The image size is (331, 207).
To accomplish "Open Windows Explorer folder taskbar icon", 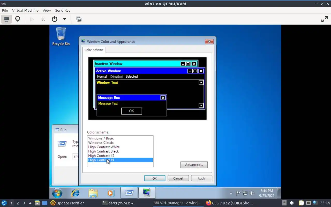I will [93, 193].
